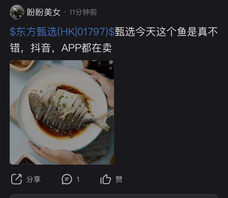The width and height of the screenshot is (228, 198).
Task: Tap the share arrow-box icon
Action: tap(16, 179)
